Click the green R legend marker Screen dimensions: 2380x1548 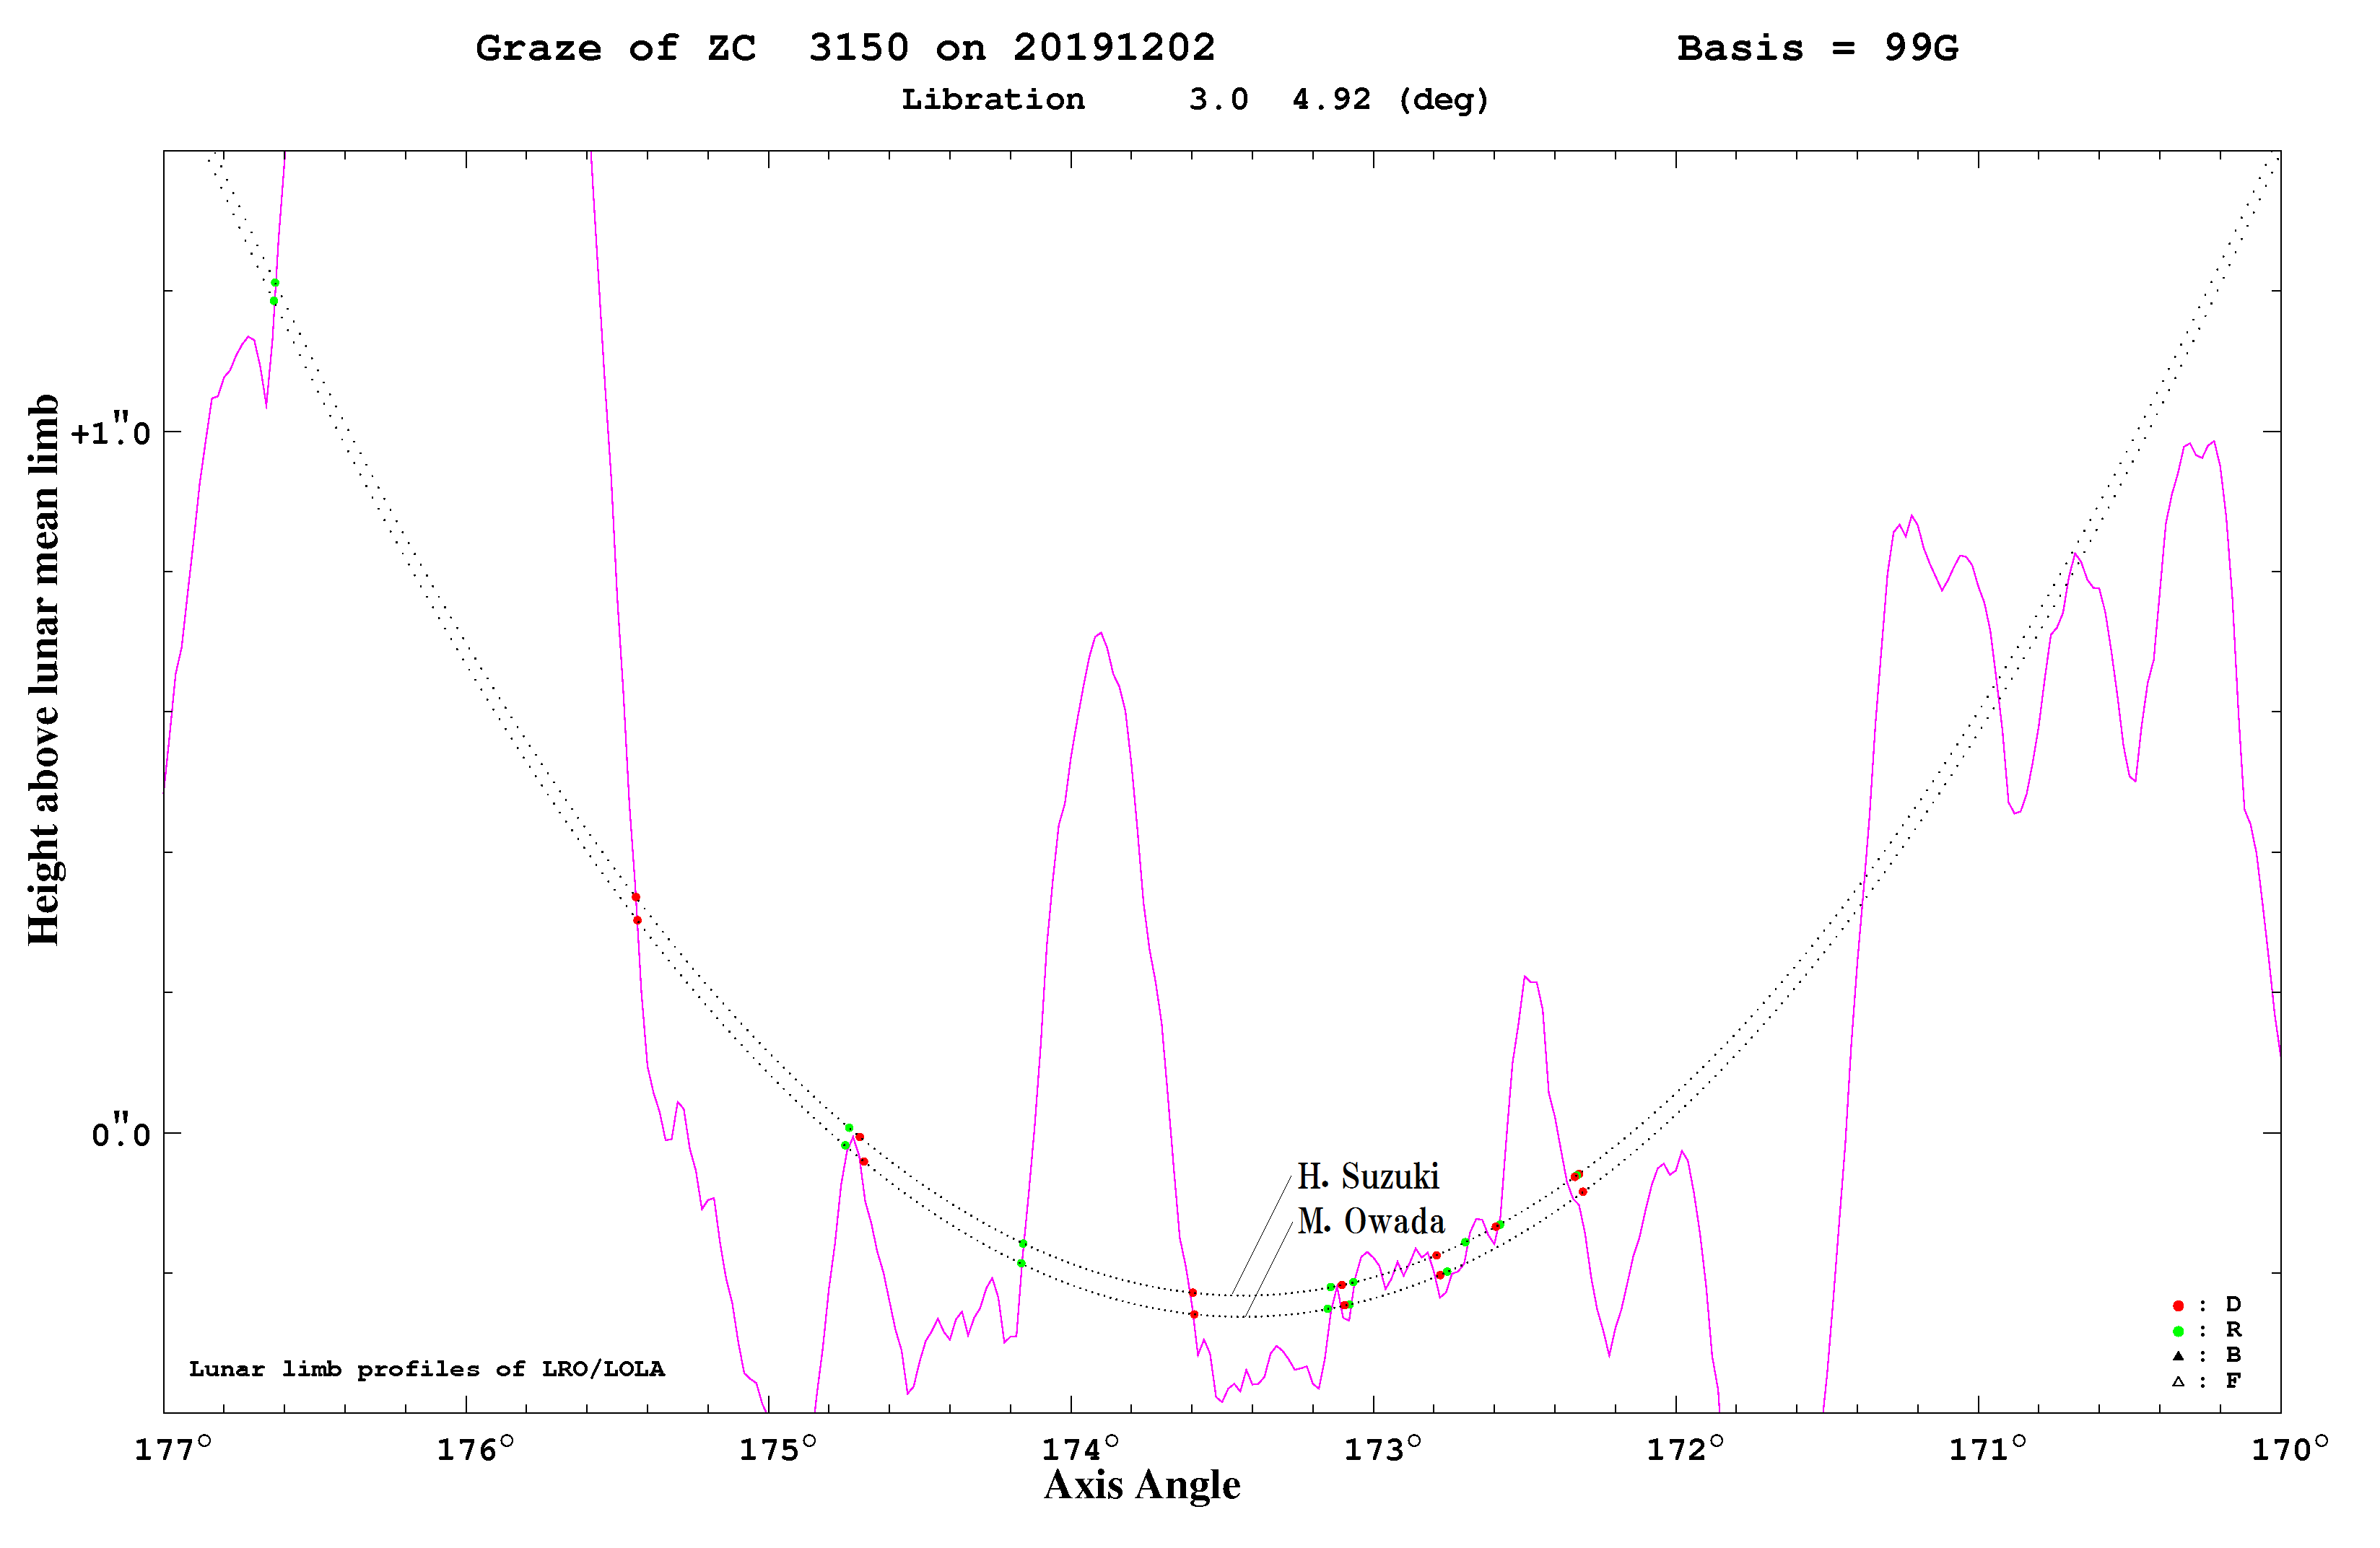(2178, 1331)
